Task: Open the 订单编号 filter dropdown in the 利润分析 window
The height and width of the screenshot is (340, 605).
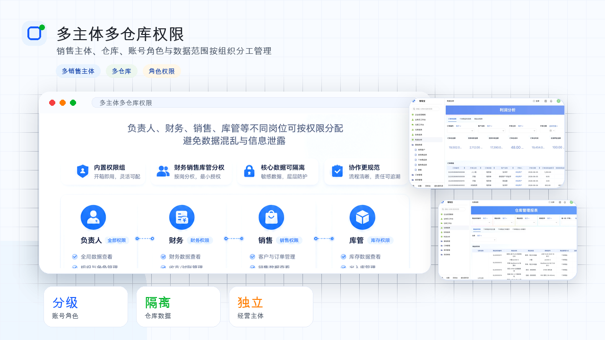Action: click(x=461, y=131)
